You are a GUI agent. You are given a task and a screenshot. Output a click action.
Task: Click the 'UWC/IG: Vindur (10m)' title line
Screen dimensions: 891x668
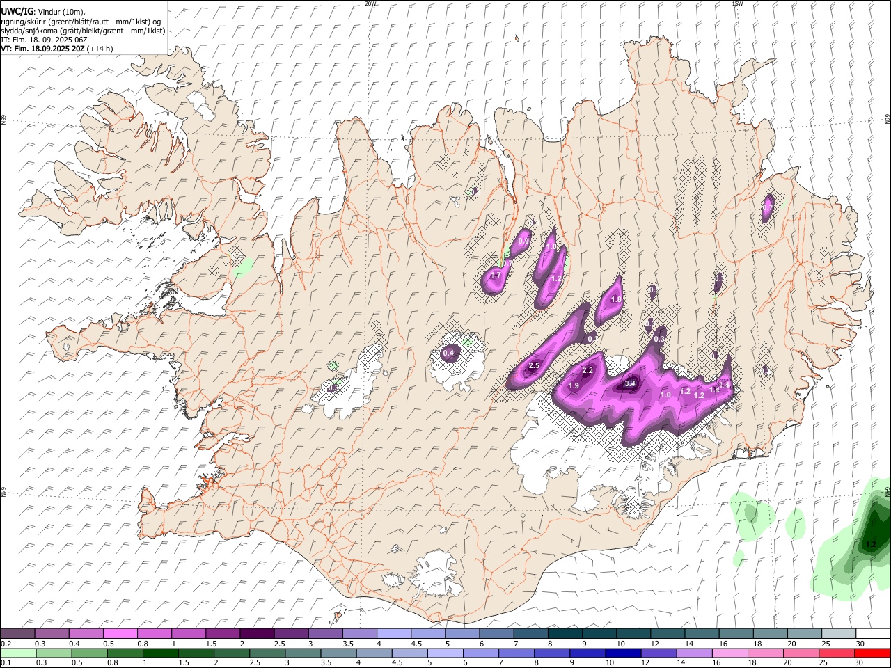tap(42, 11)
